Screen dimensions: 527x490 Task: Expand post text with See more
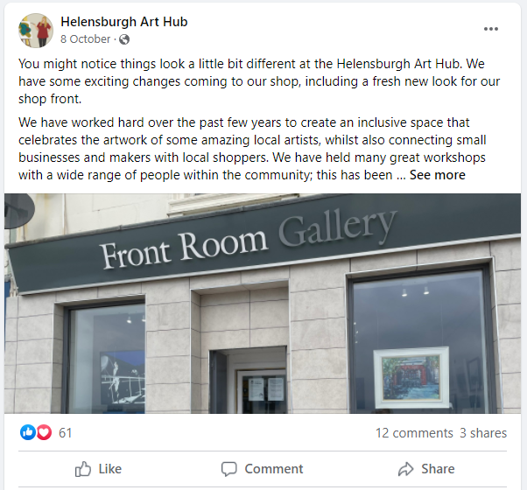pyautogui.click(x=437, y=175)
